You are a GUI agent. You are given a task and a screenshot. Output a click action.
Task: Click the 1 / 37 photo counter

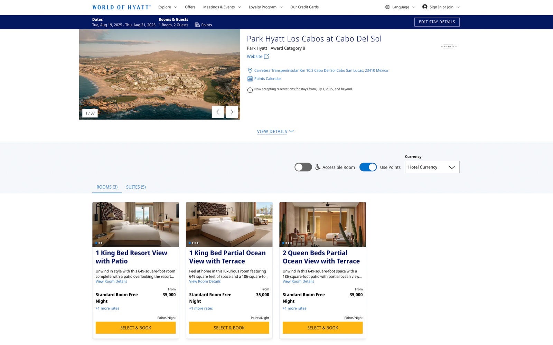pos(90,113)
